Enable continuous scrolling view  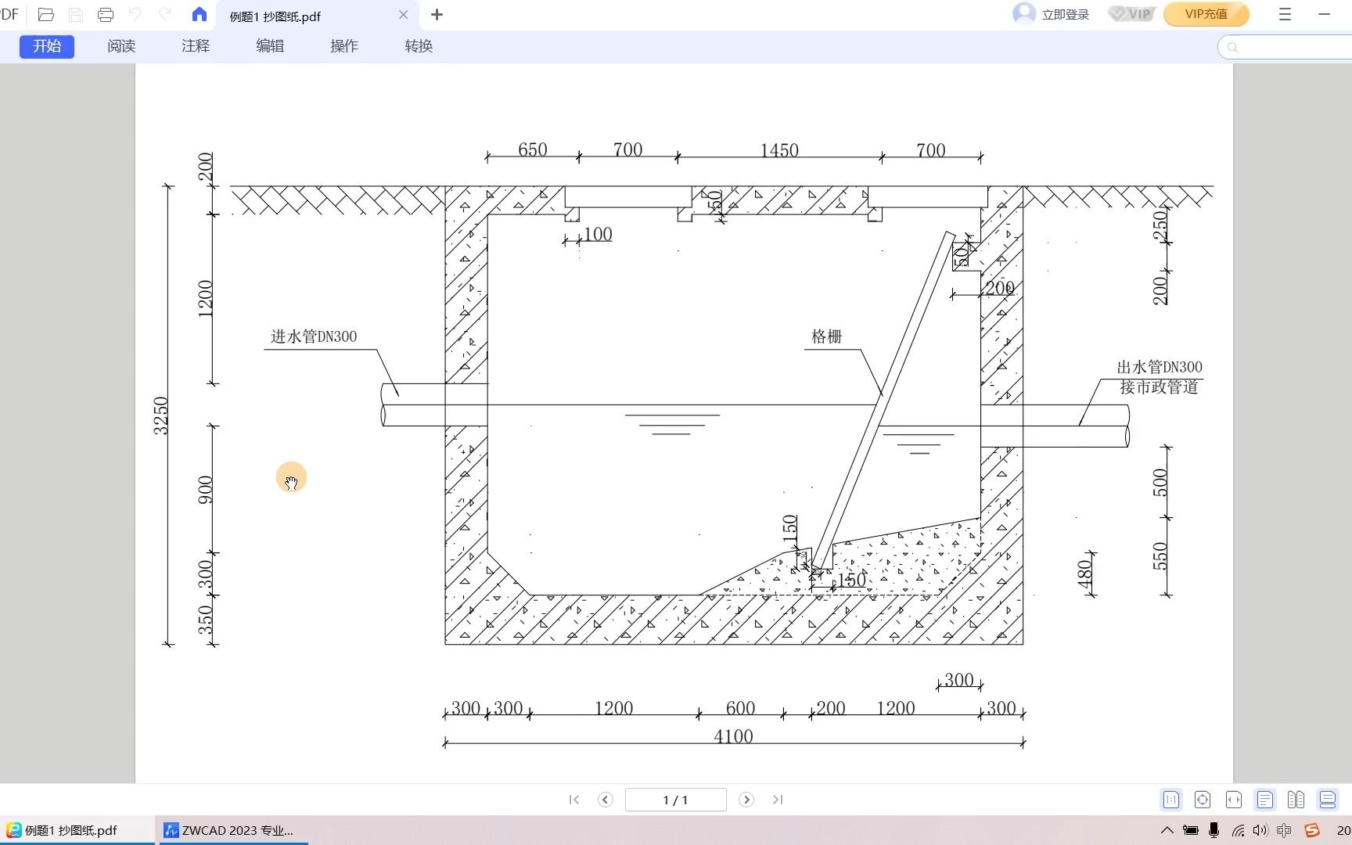point(1327,800)
